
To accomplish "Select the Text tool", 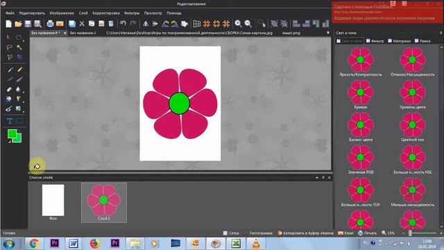I will click(9, 121).
